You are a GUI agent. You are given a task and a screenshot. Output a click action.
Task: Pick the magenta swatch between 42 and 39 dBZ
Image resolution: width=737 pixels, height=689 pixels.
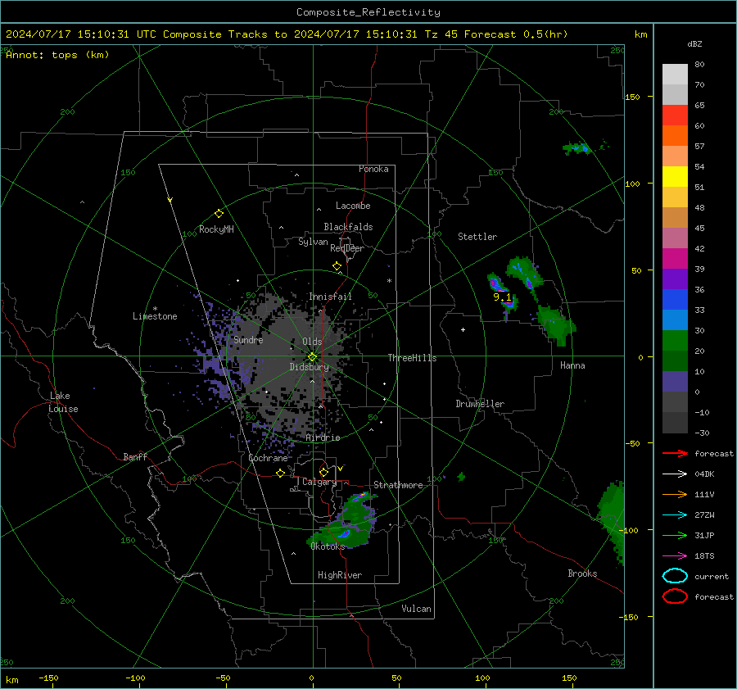[x=675, y=259]
